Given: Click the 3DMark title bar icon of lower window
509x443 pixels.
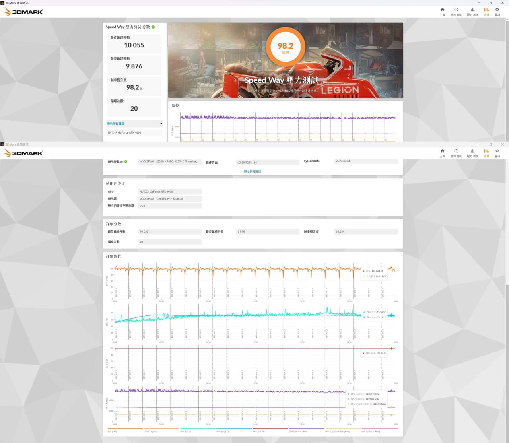Looking at the screenshot, I should tap(2, 144).
